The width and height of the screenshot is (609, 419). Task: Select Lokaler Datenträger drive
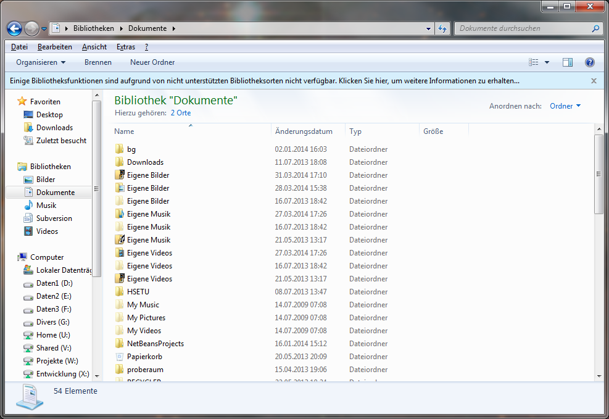click(x=57, y=270)
